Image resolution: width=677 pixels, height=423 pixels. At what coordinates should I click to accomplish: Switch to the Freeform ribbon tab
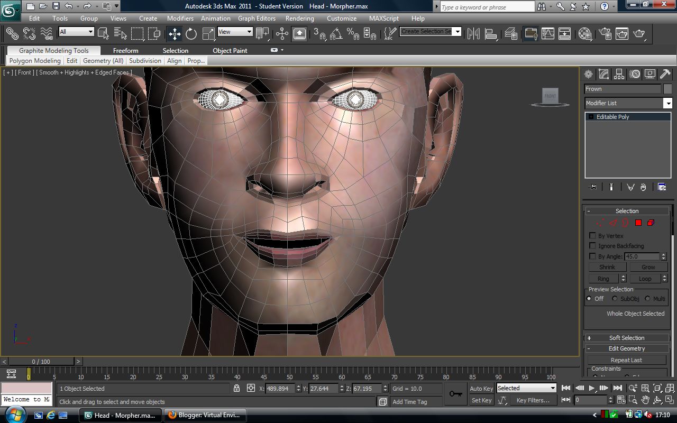coord(125,51)
